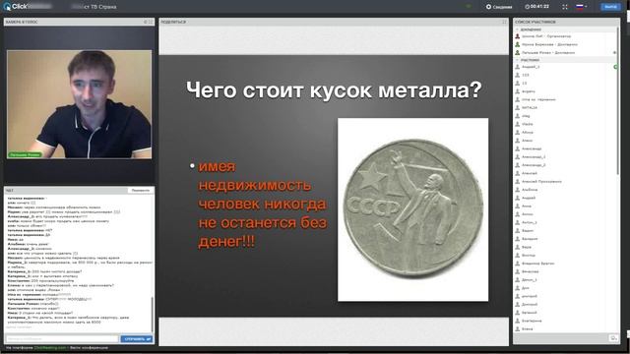The image size is (630, 354).
Task: Click the avatar icon next to Анна
Action: [x=518, y=206]
